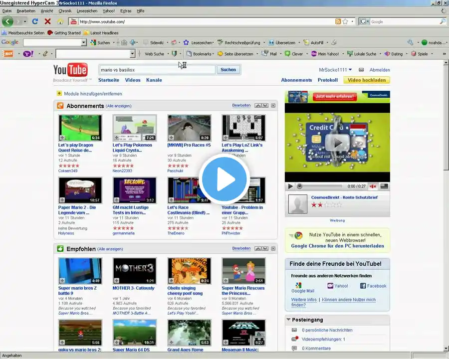Click the YouTube logo
Image resolution: width=449 pixels, height=359 pixels.
pyautogui.click(x=70, y=70)
